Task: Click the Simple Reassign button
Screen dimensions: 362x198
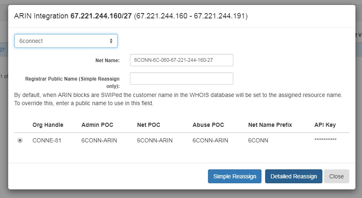Action: click(235, 176)
